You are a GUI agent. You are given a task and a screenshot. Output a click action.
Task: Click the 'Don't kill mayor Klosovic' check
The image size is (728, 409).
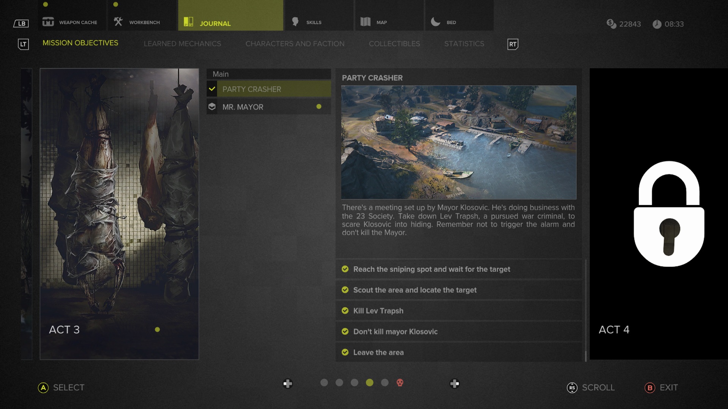345,331
